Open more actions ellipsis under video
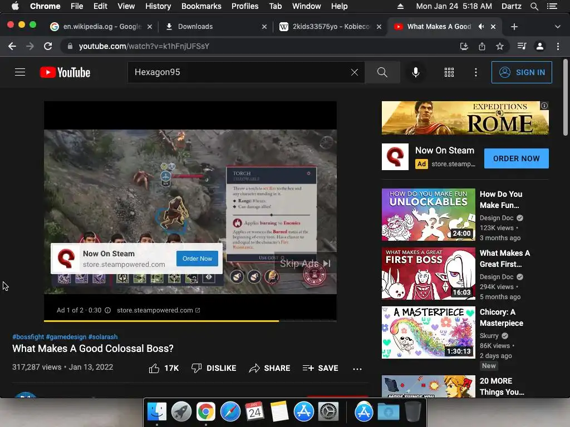Screen dimensions: 570x427 pos(357,369)
